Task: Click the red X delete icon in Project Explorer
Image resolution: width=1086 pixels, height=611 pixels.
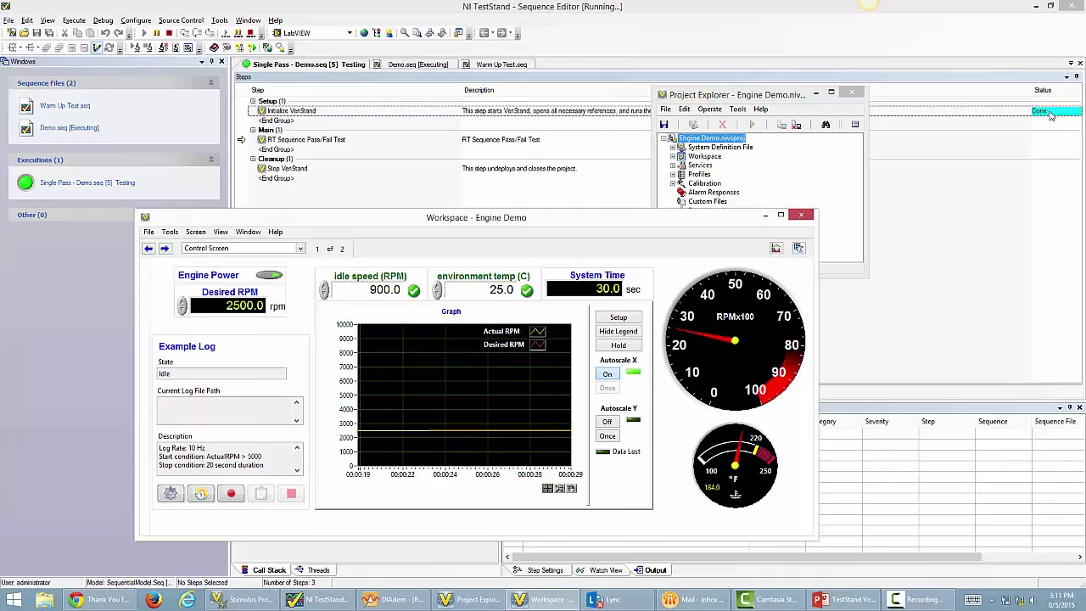Action: coord(722,125)
